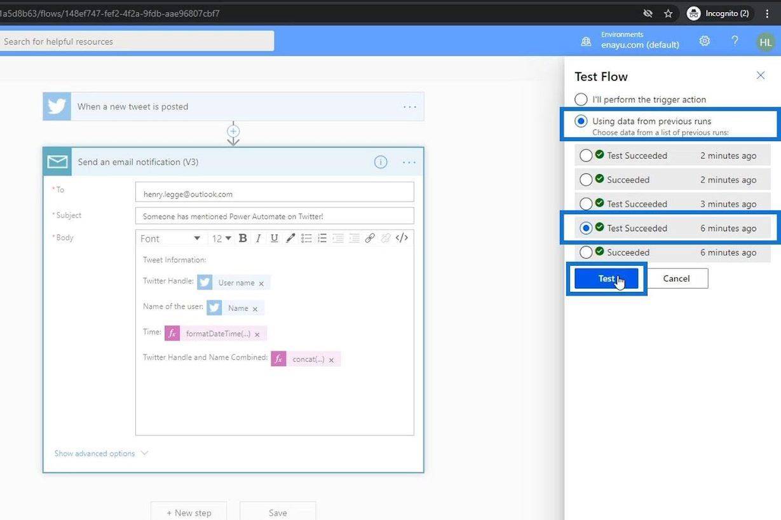This screenshot has height=520, width=781.
Task: Click 'Twitter Handle and Name Combined:' text
Action: coord(205,358)
